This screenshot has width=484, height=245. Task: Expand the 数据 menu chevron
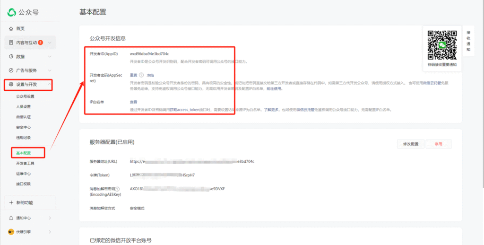50,57
